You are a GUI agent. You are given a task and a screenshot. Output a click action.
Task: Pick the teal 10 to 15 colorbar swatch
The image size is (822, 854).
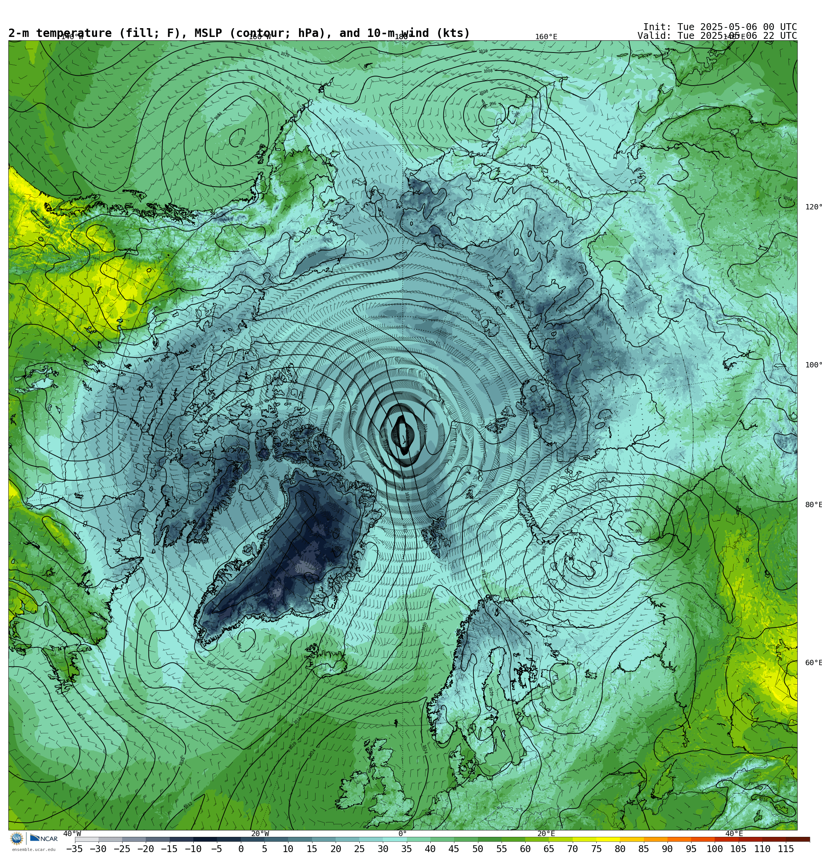[300, 839]
